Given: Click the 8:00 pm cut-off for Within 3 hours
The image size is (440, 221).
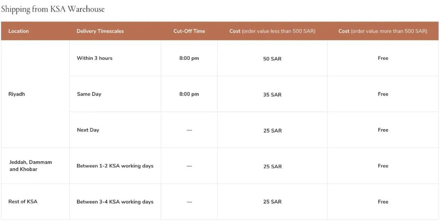Looking at the screenshot, I should coord(189,58).
